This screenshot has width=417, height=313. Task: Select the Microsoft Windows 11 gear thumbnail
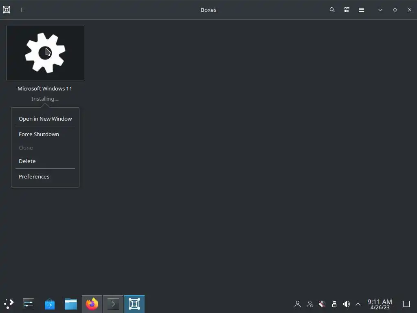(x=45, y=53)
